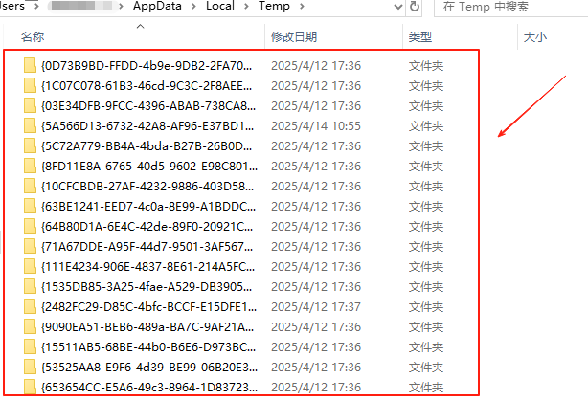Select folder {10CFCBDB-27AF-4232-9886-403D58...

tap(147, 187)
